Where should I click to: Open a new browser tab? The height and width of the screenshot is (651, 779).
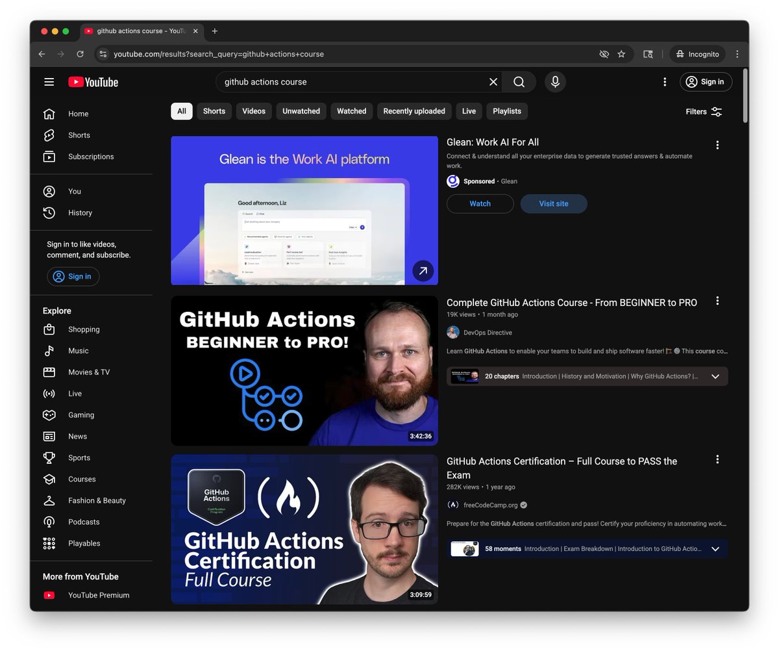click(215, 31)
